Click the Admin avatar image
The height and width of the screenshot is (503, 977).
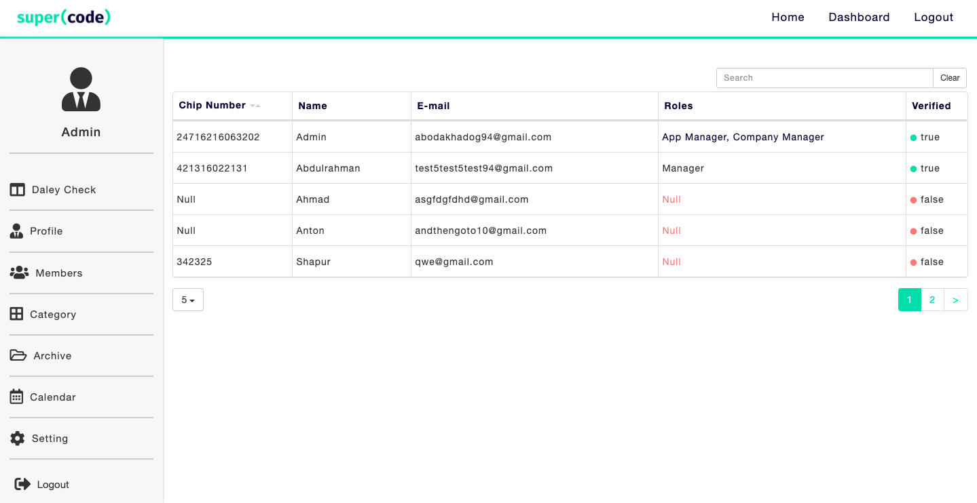(81, 89)
